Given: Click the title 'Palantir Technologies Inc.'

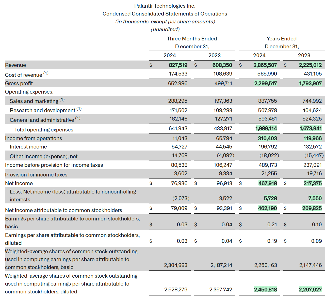Looking at the screenshot, I should tap(165, 6).
